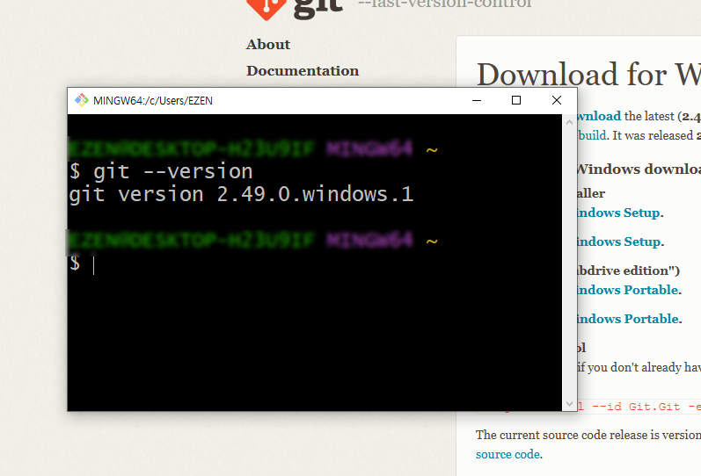Open the Git Bash title bar icon menu
The image size is (701, 476).
[x=82, y=100]
